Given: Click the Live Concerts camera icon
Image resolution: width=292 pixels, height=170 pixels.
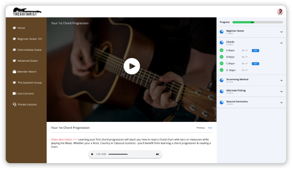Looking at the screenshot, I should pos(15,93).
